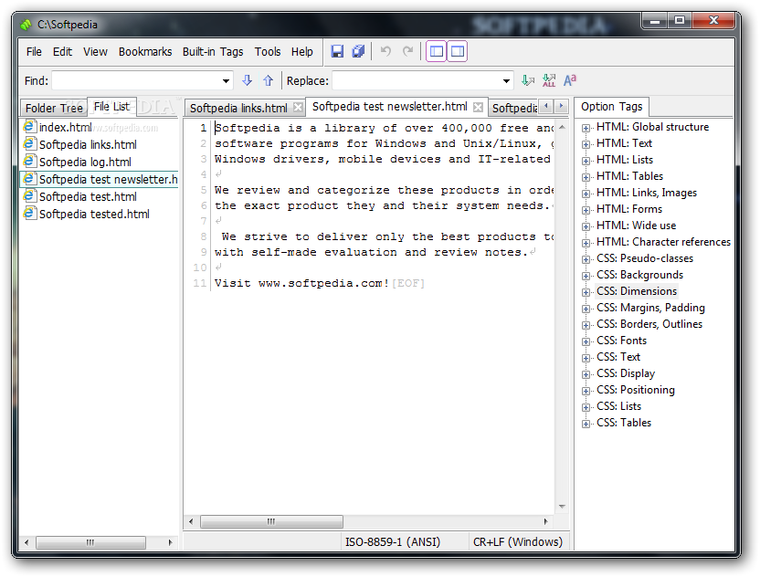Click the CR+LF (Windows) line ending status
Image resolution: width=760 pixels, height=577 pixels.
518,542
